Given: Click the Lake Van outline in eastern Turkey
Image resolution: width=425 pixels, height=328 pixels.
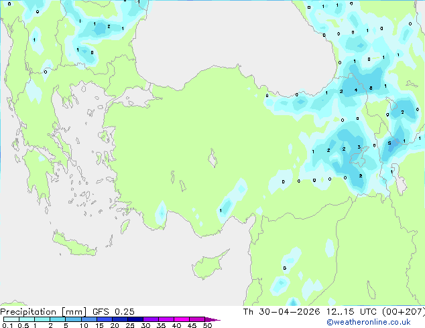Looking at the screenshot, I should coord(359,157).
